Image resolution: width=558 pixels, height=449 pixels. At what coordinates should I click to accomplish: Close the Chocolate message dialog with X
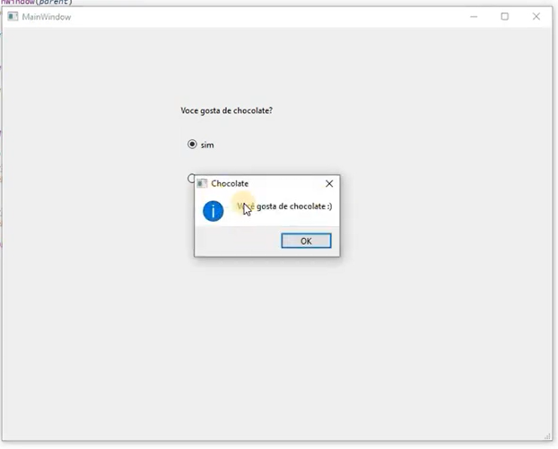[329, 183]
